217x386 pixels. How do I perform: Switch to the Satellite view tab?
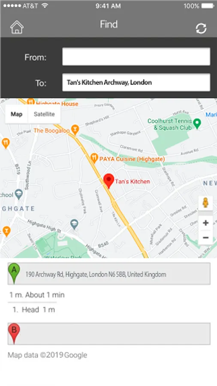click(44, 114)
